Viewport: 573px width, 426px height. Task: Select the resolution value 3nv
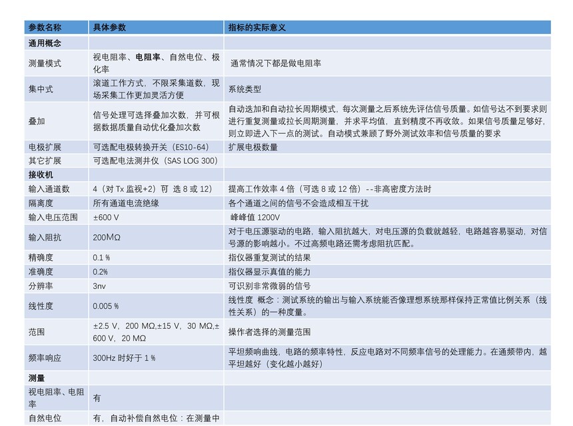coord(99,286)
